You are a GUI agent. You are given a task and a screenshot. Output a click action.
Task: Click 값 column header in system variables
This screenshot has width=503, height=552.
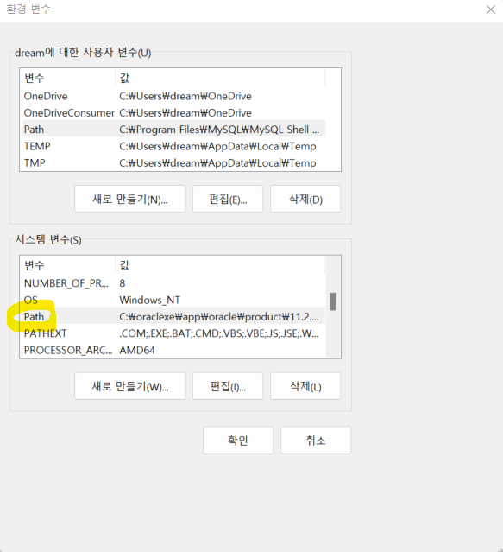[x=220, y=265]
